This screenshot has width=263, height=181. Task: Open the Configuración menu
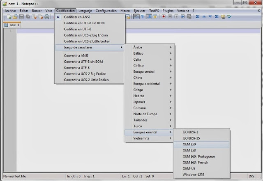point(106,11)
